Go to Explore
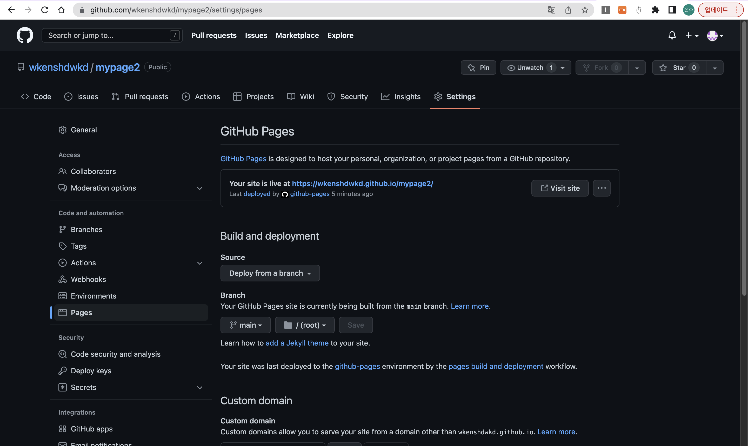The height and width of the screenshot is (446, 748). click(x=340, y=36)
